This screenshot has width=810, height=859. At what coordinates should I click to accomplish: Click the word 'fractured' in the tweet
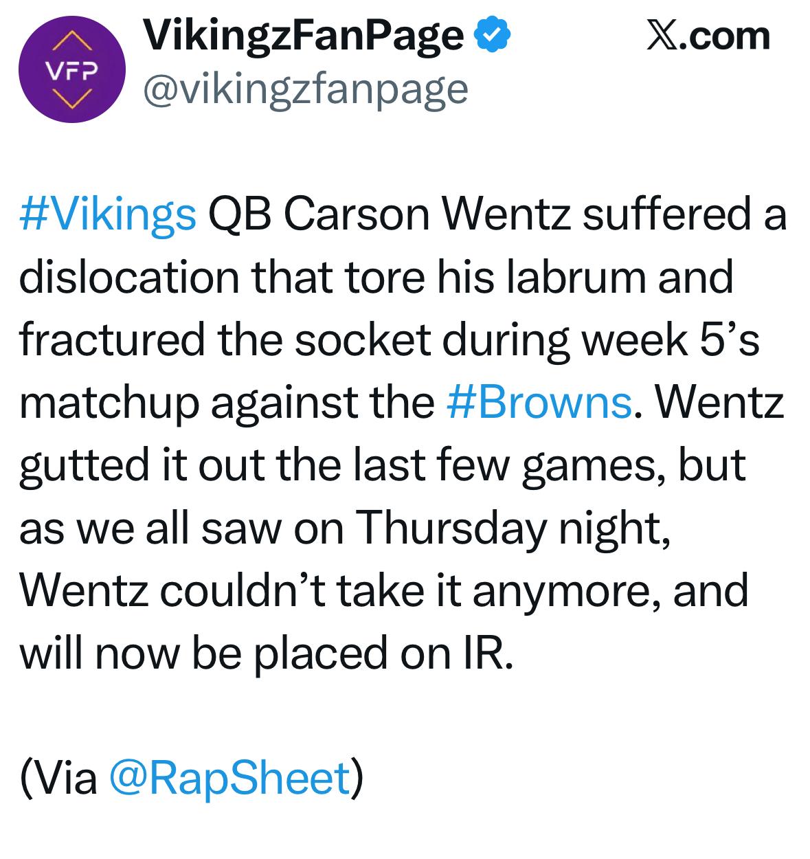click(x=112, y=339)
